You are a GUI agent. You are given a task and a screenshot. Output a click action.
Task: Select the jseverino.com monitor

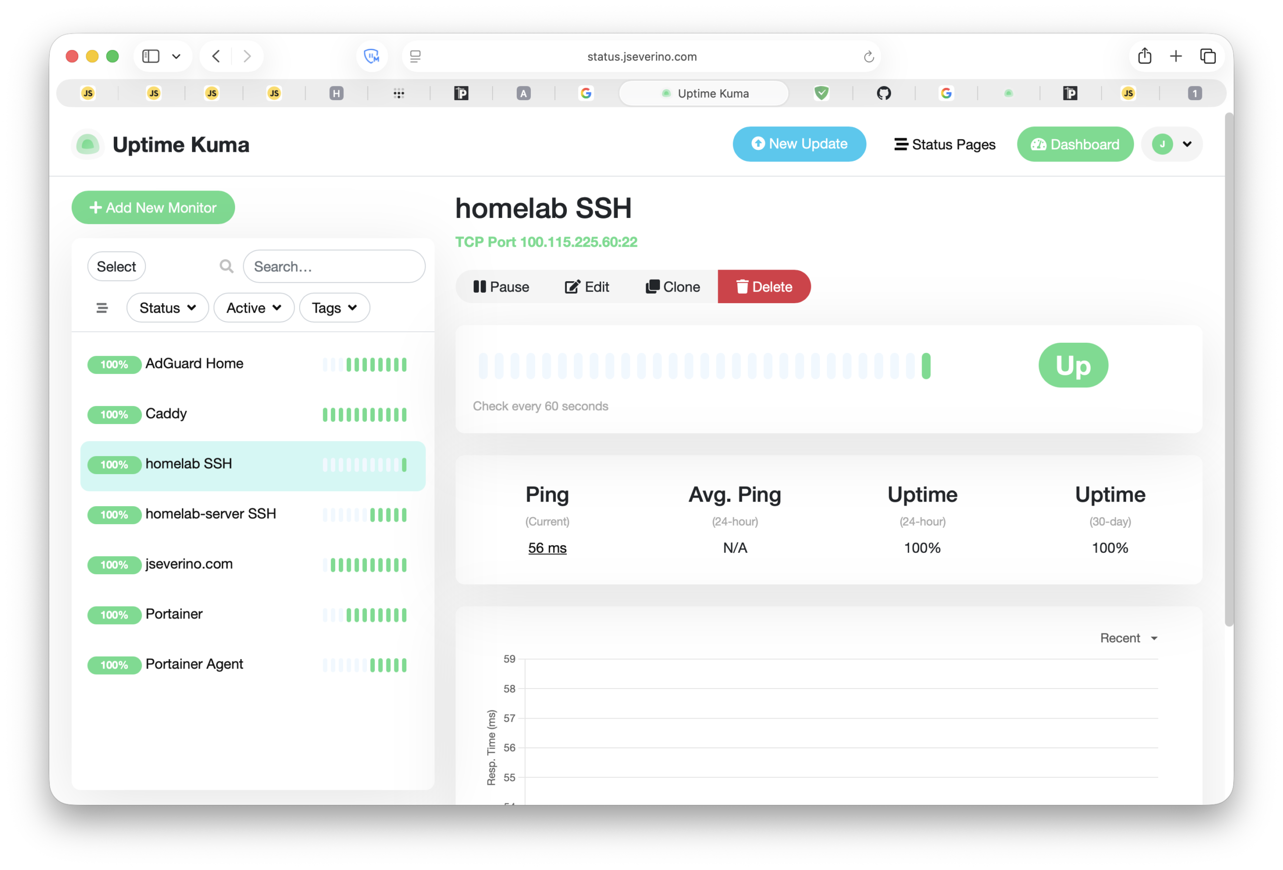pyautogui.click(x=253, y=565)
